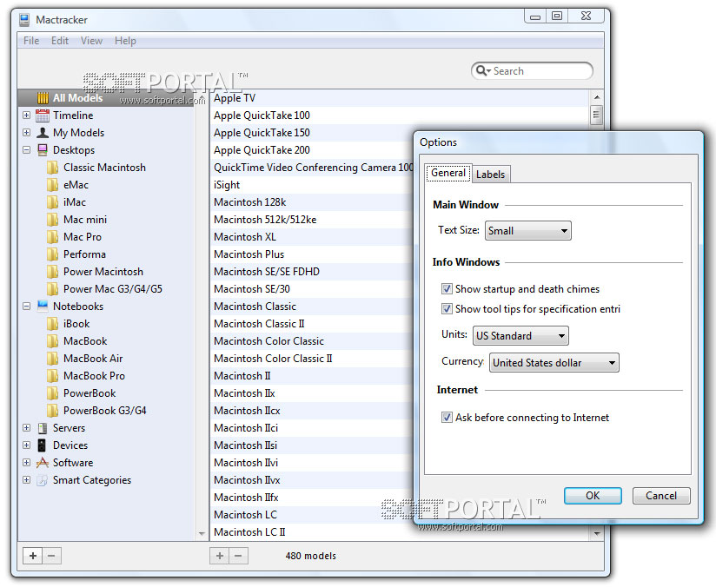Click plus button below the sidebar
Screen dimensions: 716x587
click(33, 556)
